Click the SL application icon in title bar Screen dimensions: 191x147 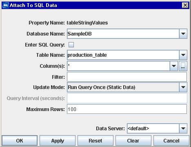pos(6,5)
